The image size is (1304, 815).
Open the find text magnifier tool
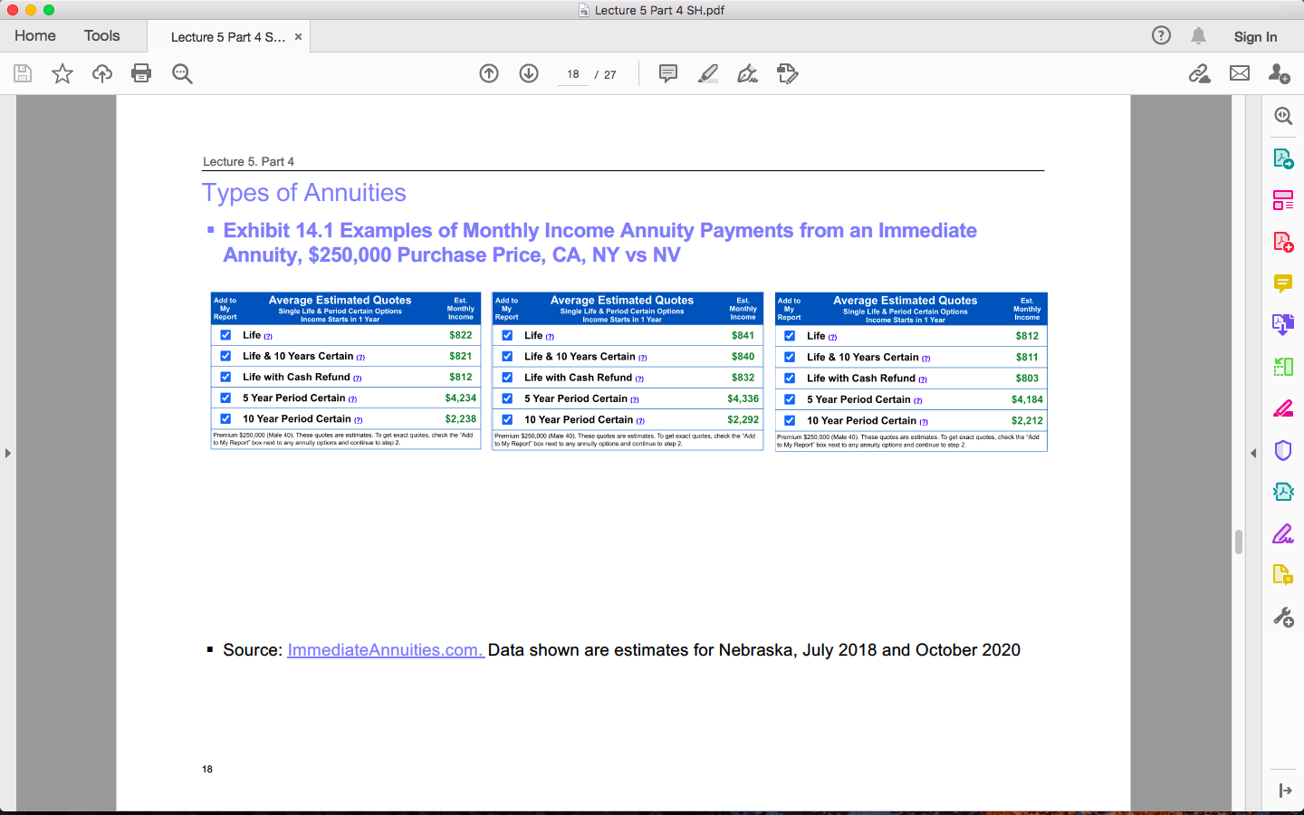pos(182,73)
